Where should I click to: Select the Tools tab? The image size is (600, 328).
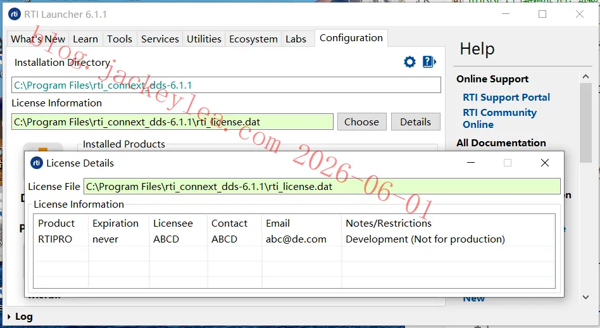pos(120,39)
